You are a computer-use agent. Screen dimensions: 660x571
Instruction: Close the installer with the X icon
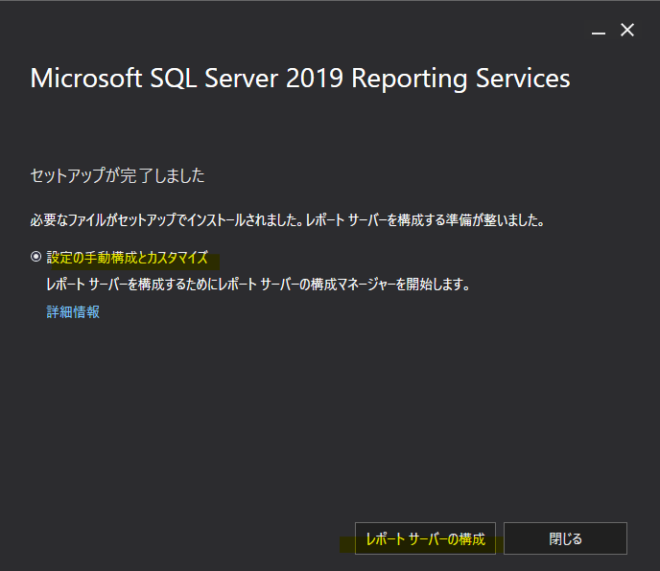coord(627,31)
